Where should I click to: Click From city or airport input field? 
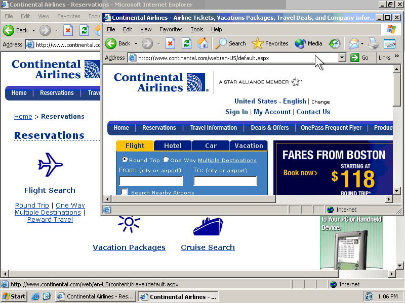(x=151, y=181)
